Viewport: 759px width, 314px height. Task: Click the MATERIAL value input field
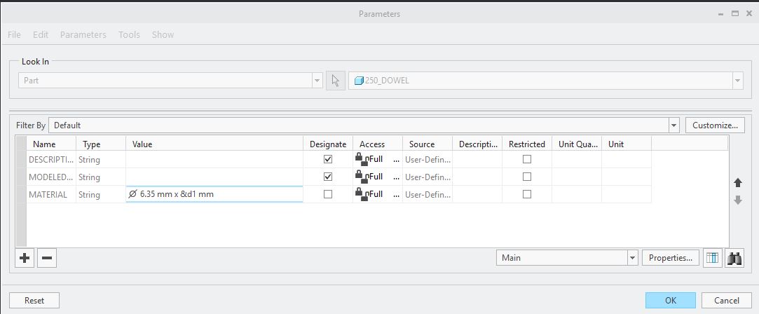click(x=214, y=194)
